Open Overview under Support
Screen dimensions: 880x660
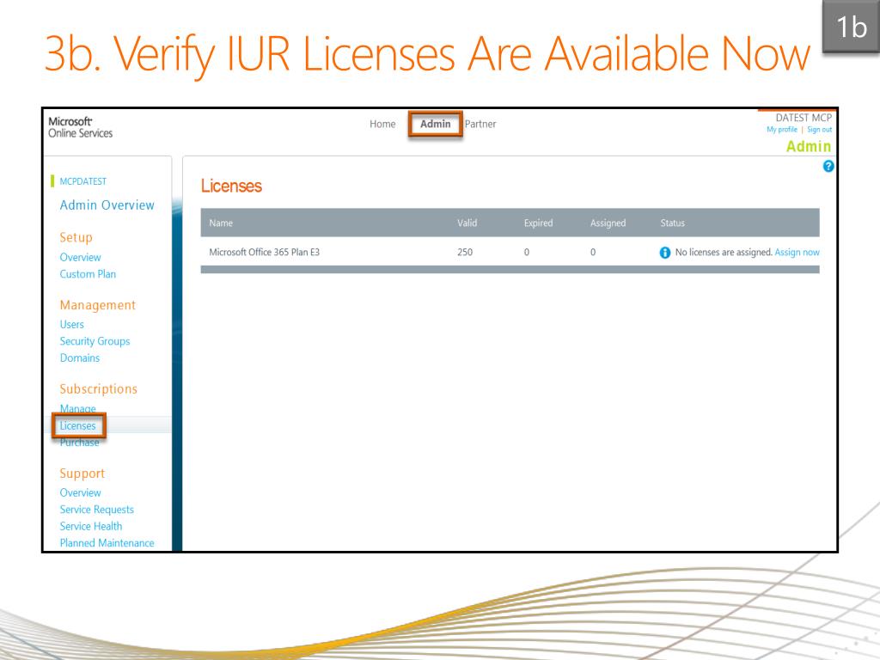[x=80, y=492]
